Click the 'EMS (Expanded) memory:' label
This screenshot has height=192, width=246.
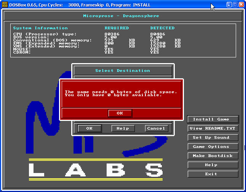(x=46, y=43)
